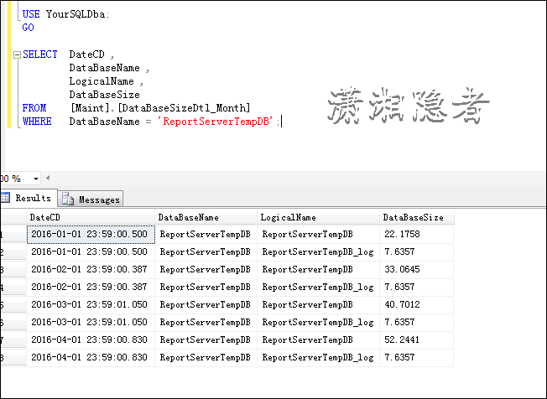Viewport: 547px width, 399px height.
Task: Click [Maint].[DataBaseSizeDtl_Month] table name in query
Action: coord(160,108)
